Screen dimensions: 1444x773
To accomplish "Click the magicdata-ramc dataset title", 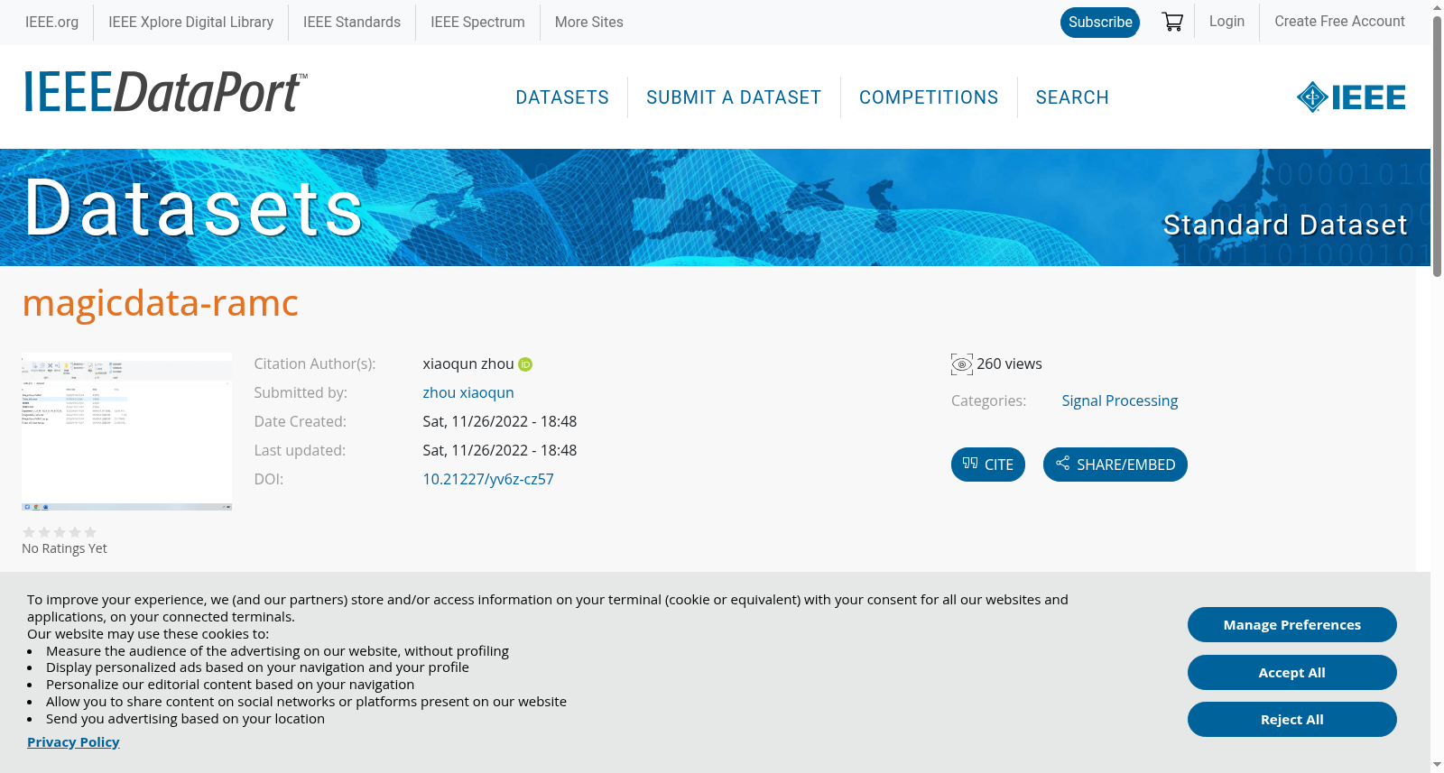I will tap(161, 303).
